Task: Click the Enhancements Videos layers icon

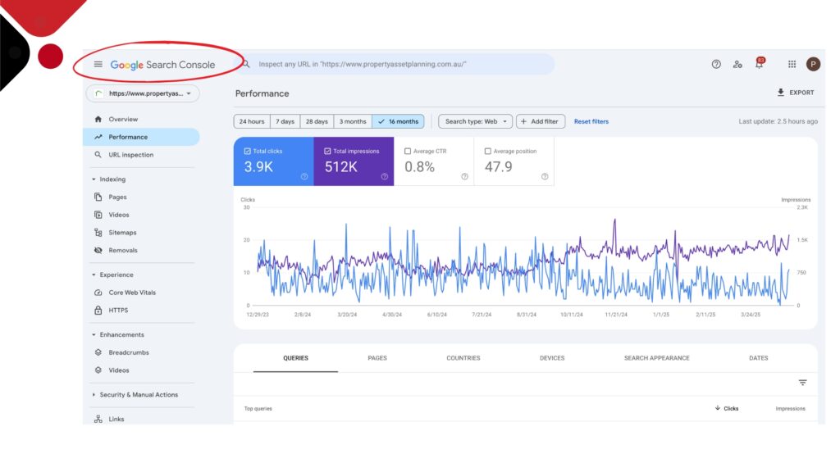Action: pos(98,370)
